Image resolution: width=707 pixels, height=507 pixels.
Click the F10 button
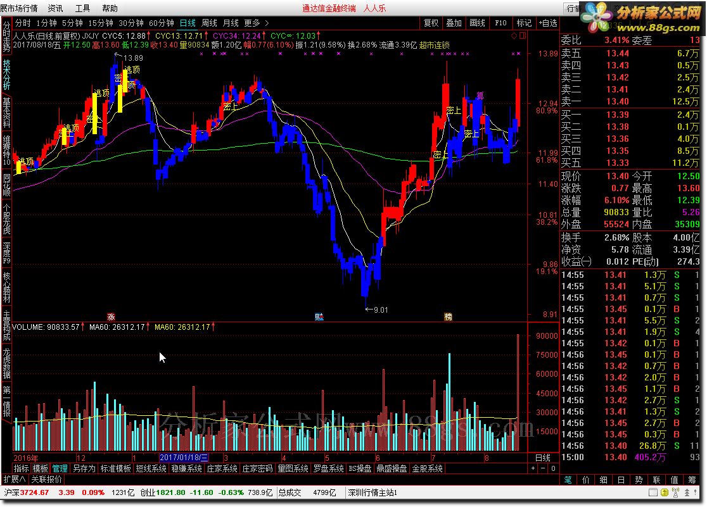500,23
